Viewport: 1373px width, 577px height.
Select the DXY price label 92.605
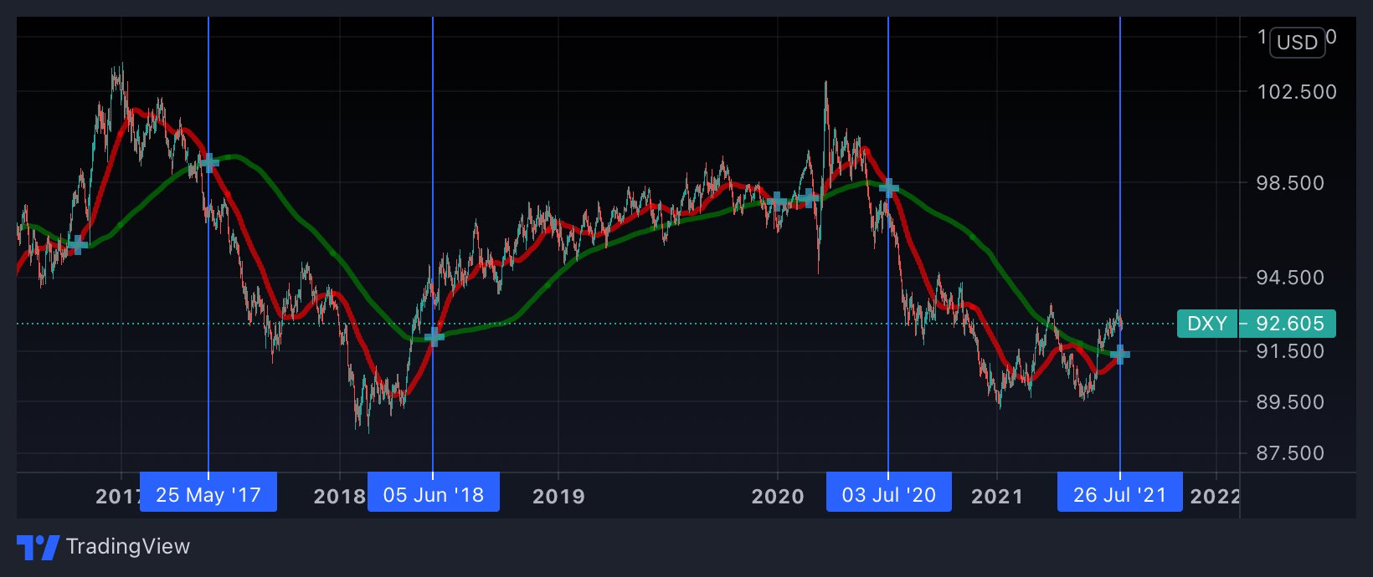1256,324
